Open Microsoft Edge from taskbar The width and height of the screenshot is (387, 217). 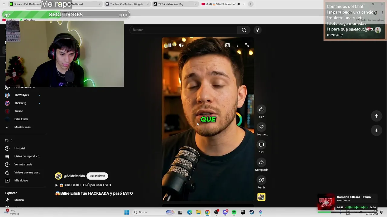pos(190,212)
